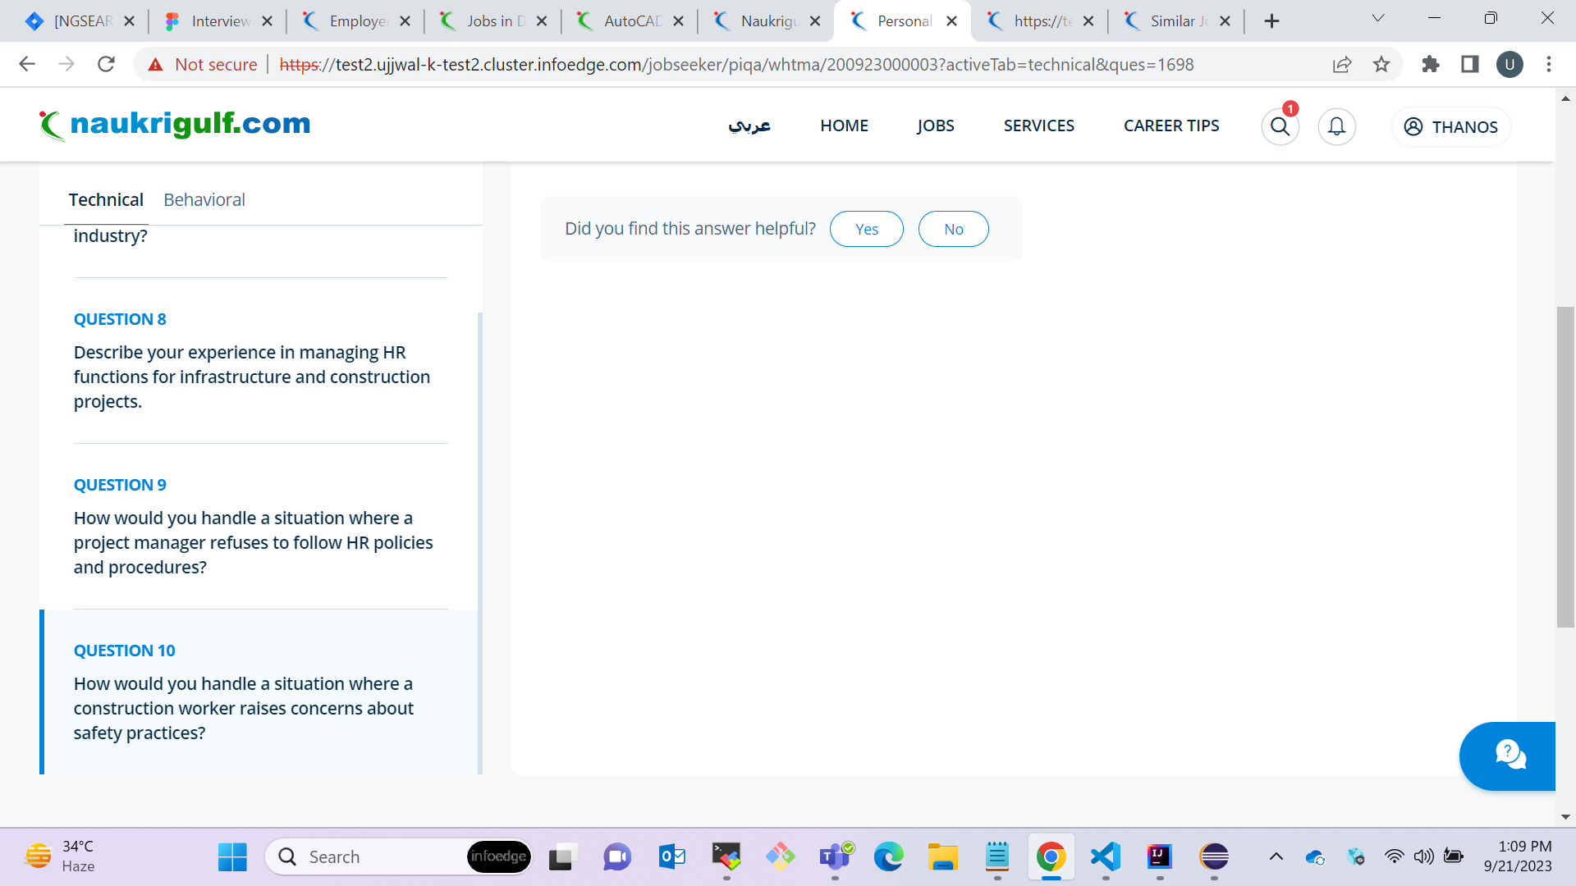The height and width of the screenshot is (886, 1576).
Task: Click No on helpful answer prompt
Action: (x=952, y=228)
